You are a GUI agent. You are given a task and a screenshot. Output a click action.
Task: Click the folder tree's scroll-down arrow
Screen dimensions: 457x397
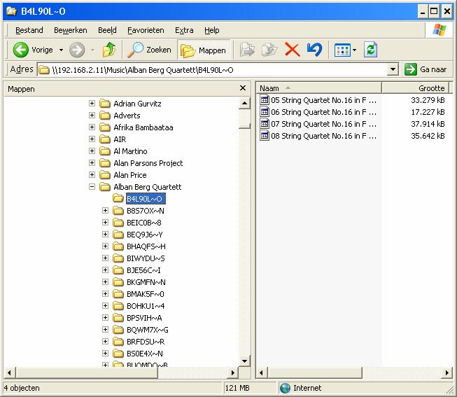(x=244, y=361)
